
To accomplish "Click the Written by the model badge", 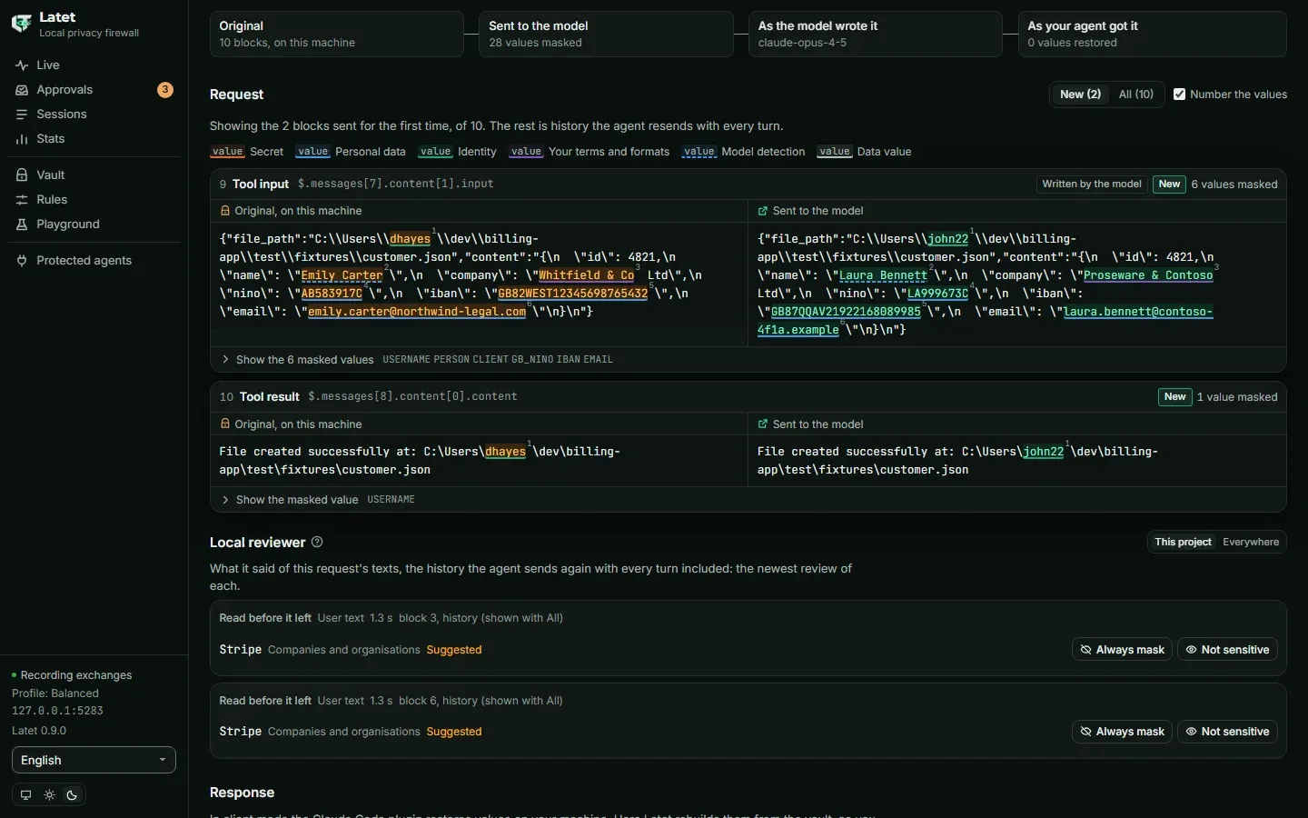I will pos(1092,185).
